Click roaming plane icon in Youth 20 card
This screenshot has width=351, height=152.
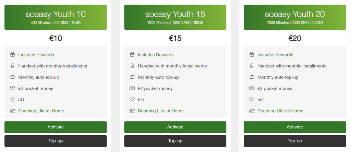252,111
